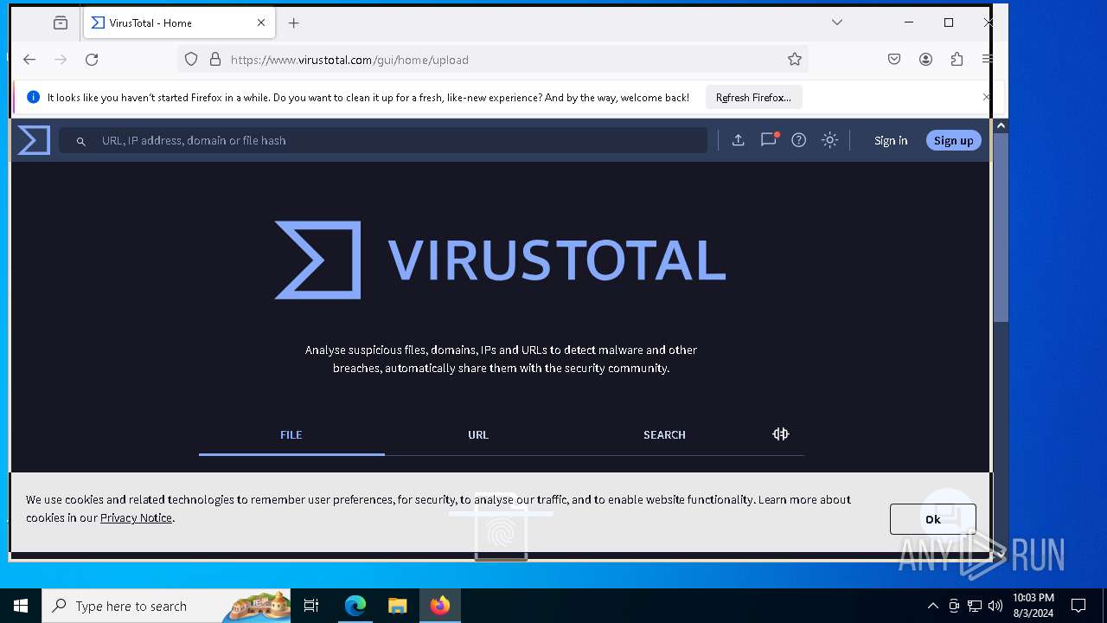Open the tracking protection shield icon
The width and height of the screenshot is (1107, 623).
(191, 60)
